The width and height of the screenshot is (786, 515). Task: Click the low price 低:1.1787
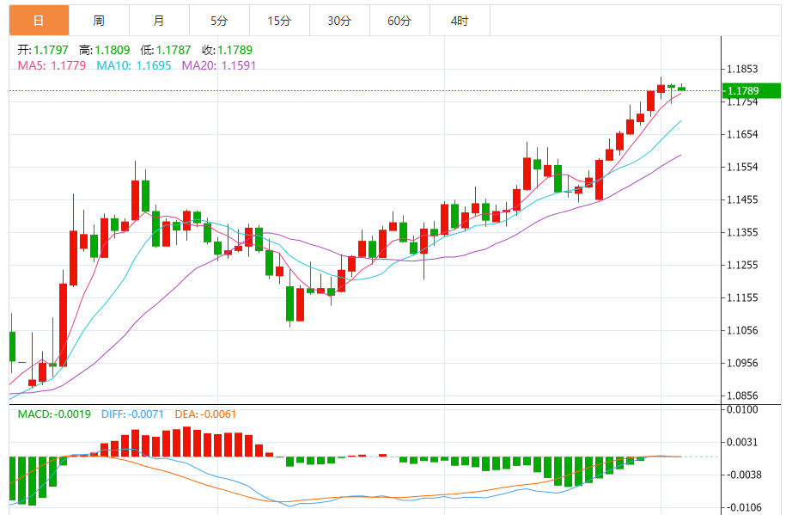[x=166, y=50]
